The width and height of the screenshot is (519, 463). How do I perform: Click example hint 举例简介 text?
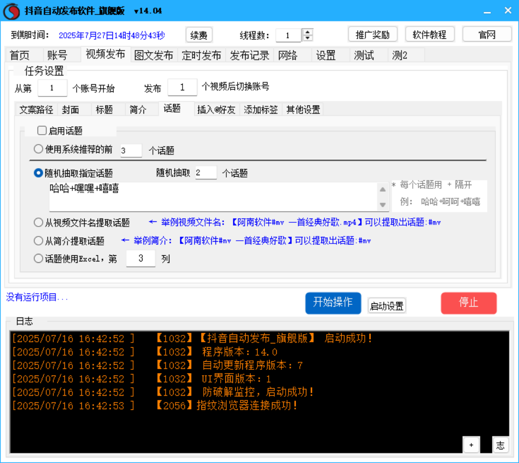coord(246,241)
